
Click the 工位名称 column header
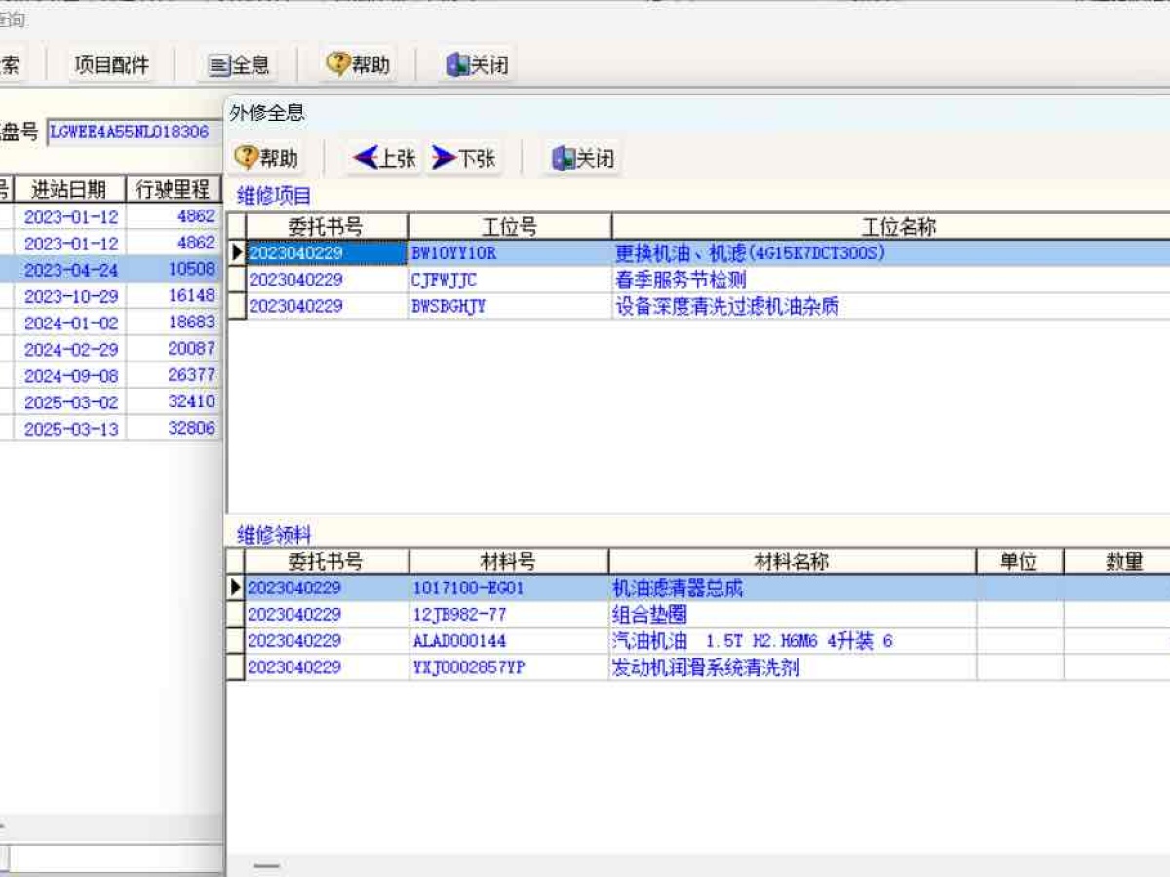[897, 227]
